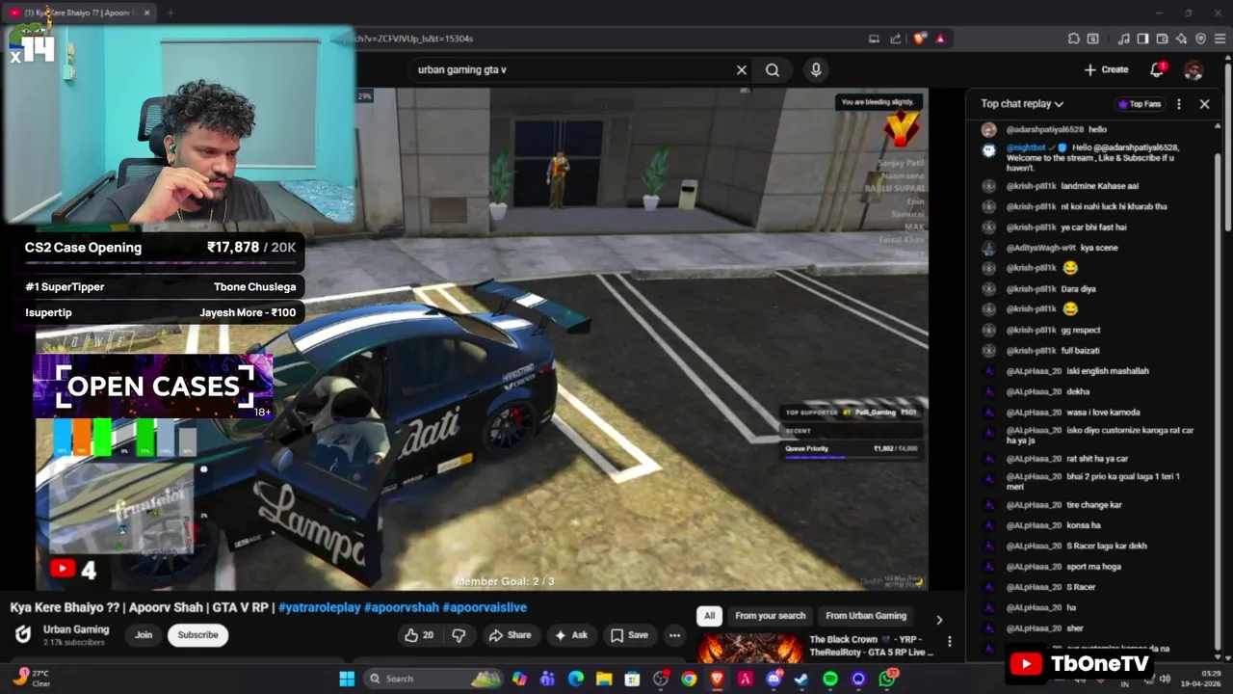Screen dimensions: 1233x694
Task: Click the Brave Shields lion icon
Action: (919, 39)
